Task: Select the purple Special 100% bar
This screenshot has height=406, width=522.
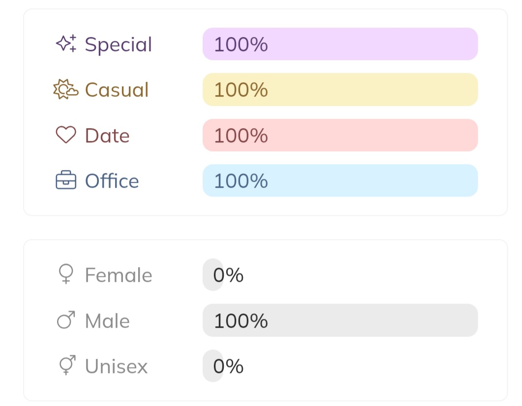Action: (340, 44)
